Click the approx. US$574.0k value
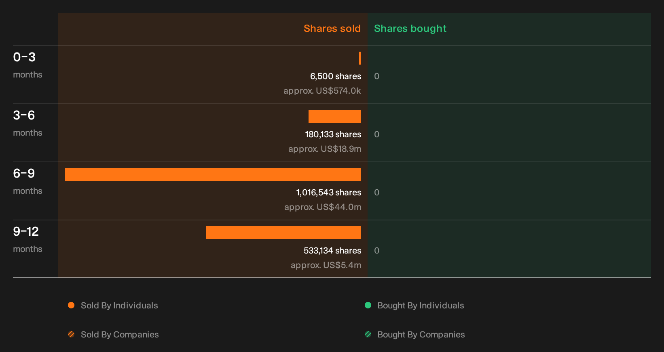 (322, 91)
